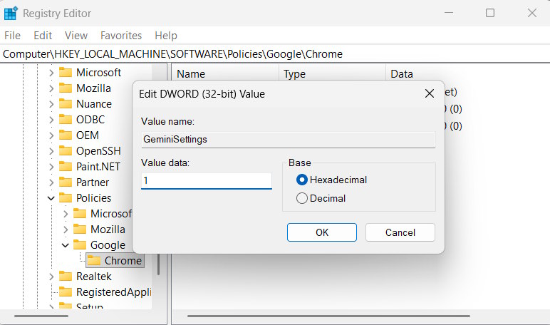
Task: Expand the OEM key
Action: 51,135
